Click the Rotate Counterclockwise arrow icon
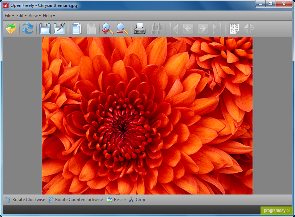Viewport: 295px width, 217px height. click(x=51, y=200)
